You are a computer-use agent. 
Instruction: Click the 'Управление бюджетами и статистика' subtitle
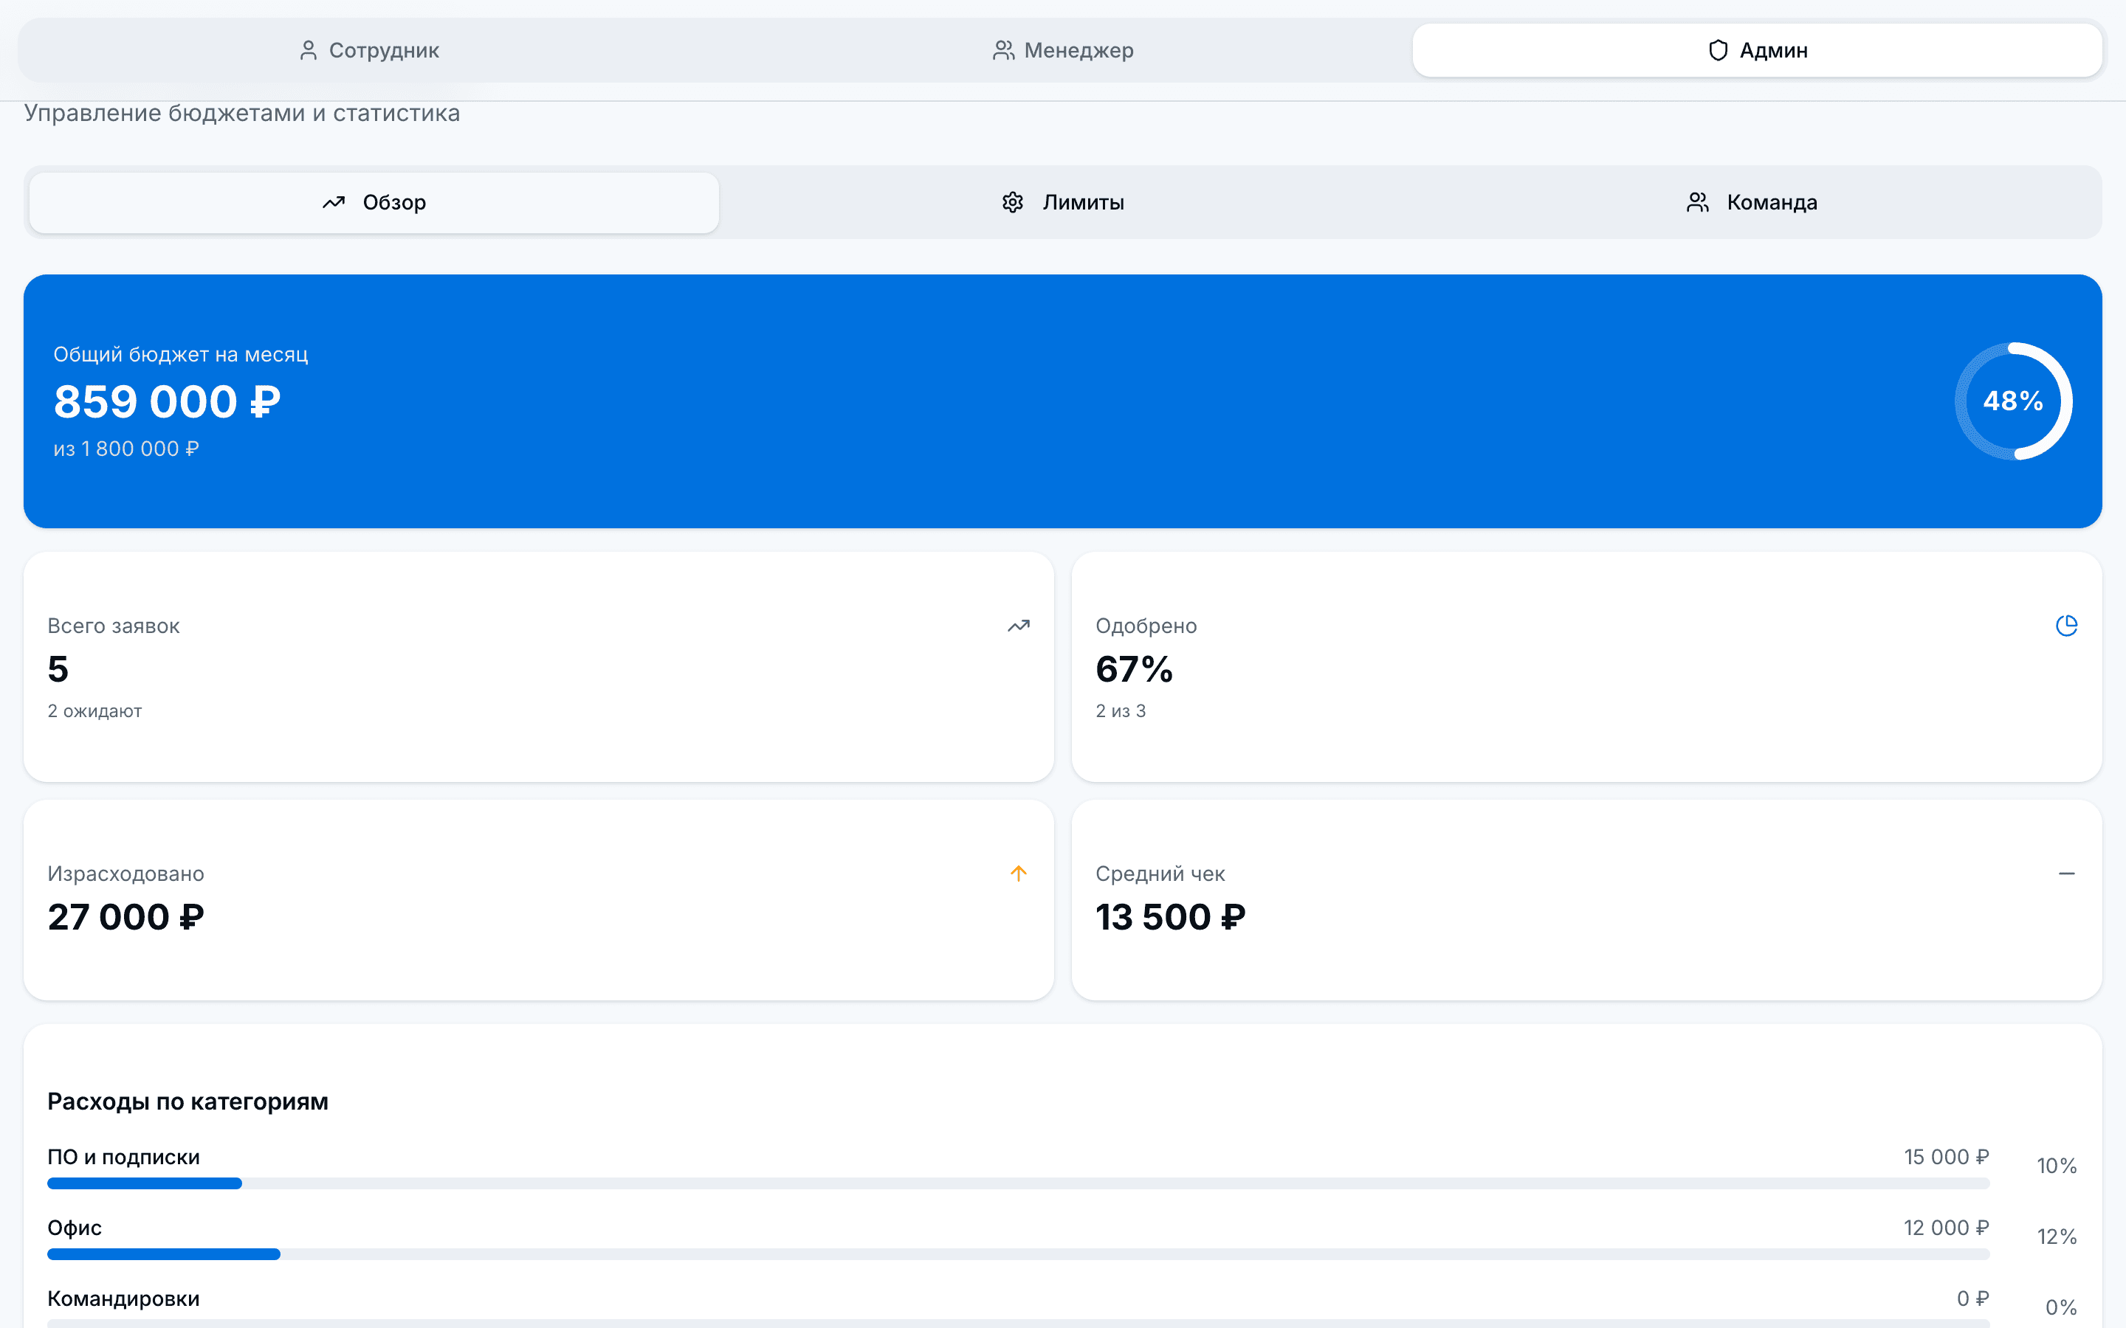(242, 114)
